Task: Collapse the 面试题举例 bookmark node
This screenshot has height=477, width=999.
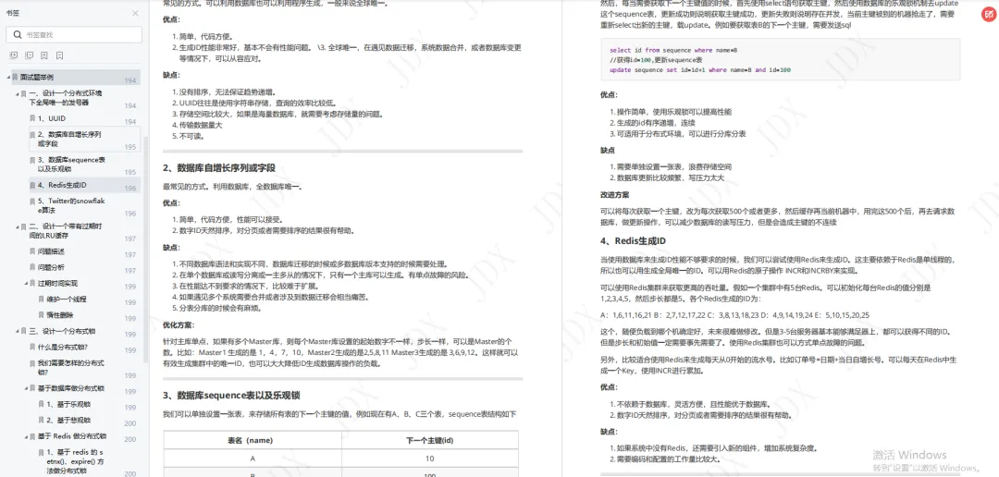Action: click(8, 77)
